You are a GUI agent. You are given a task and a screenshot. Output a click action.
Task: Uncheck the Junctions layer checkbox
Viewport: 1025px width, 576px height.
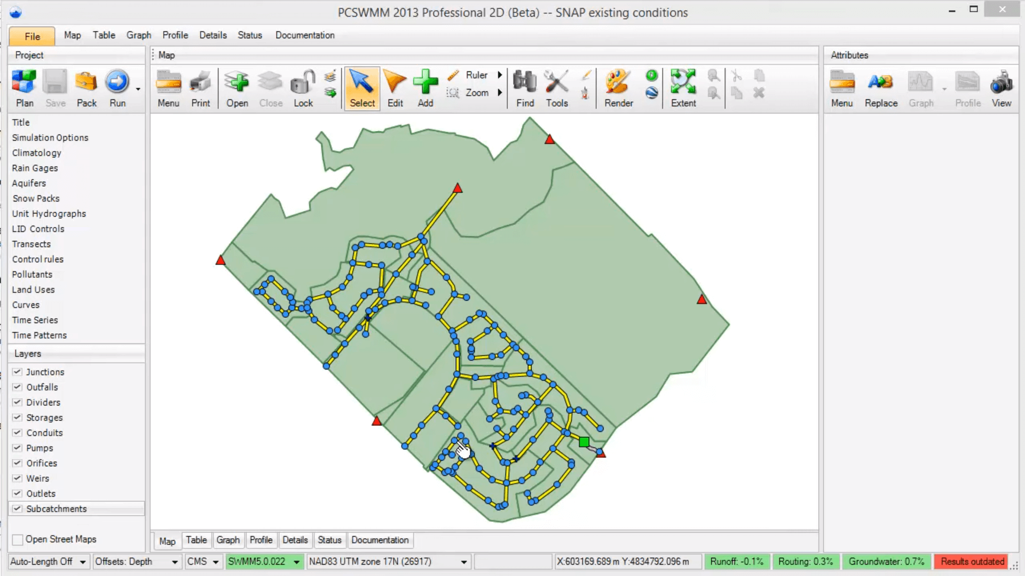pos(18,372)
